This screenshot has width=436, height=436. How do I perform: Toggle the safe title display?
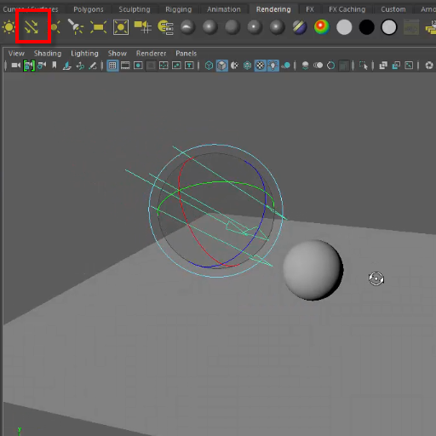pos(189,66)
